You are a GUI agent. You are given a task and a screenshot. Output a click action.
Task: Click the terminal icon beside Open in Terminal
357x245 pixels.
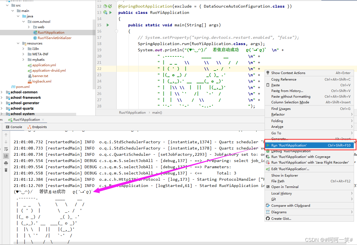click(x=268, y=187)
